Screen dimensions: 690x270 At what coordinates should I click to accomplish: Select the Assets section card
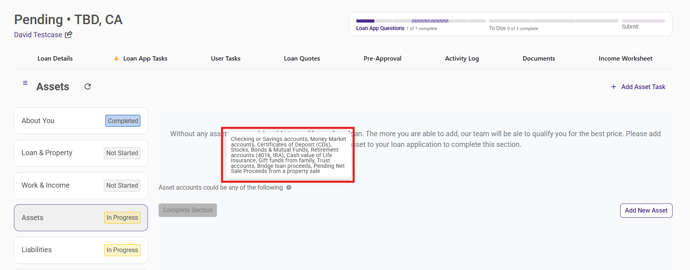point(81,218)
